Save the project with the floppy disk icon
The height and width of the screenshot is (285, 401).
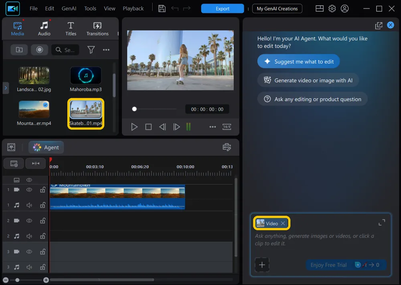pos(162,8)
